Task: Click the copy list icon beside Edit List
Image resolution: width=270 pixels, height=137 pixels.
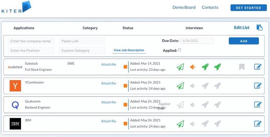Action: tap(260, 27)
